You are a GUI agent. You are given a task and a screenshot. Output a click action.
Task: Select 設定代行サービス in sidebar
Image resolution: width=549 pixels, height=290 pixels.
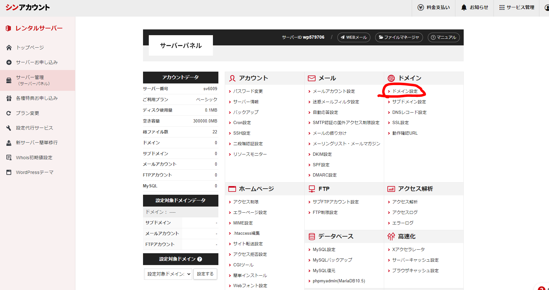[35, 128]
